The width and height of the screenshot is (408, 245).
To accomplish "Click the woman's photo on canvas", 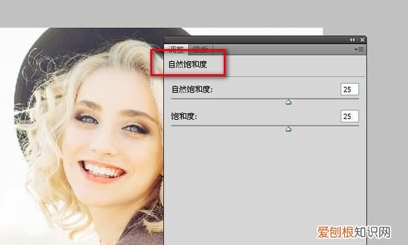I will point(82,136).
